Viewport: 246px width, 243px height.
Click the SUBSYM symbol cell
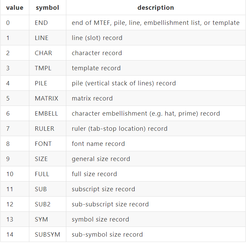pyautogui.click(x=46, y=235)
